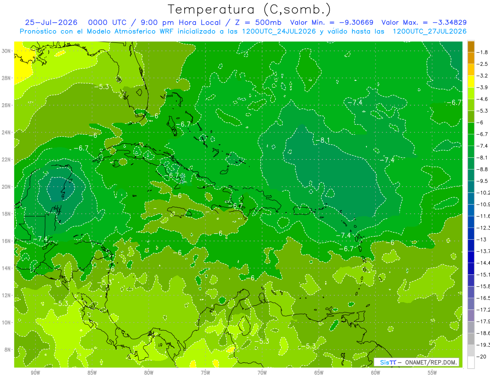The height and width of the screenshot is (378, 490).
Task: Click the 16N latitude axis label
Action: coord(7,241)
